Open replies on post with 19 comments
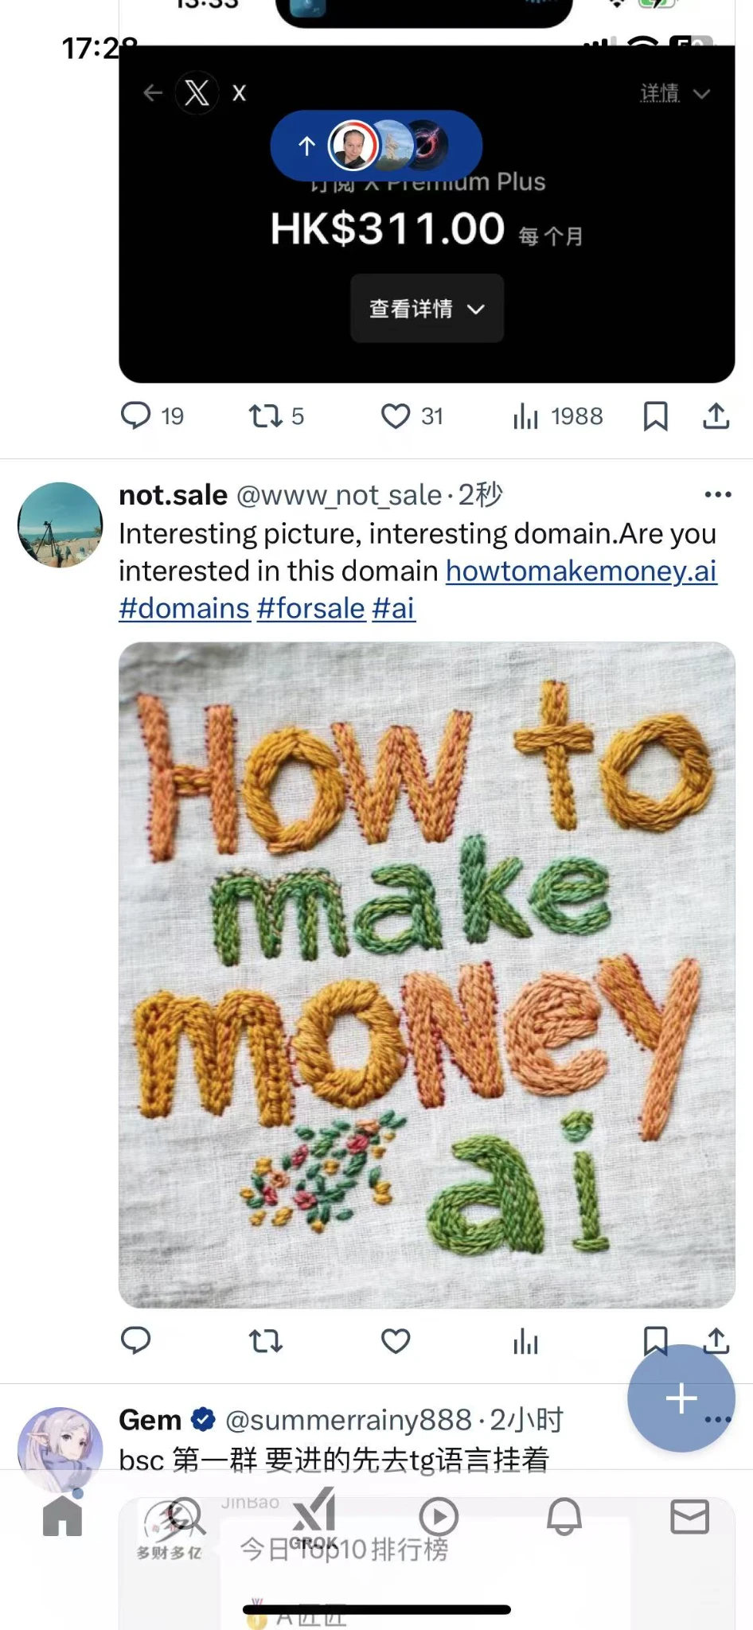This screenshot has width=753, height=1630. coord(135,416)
